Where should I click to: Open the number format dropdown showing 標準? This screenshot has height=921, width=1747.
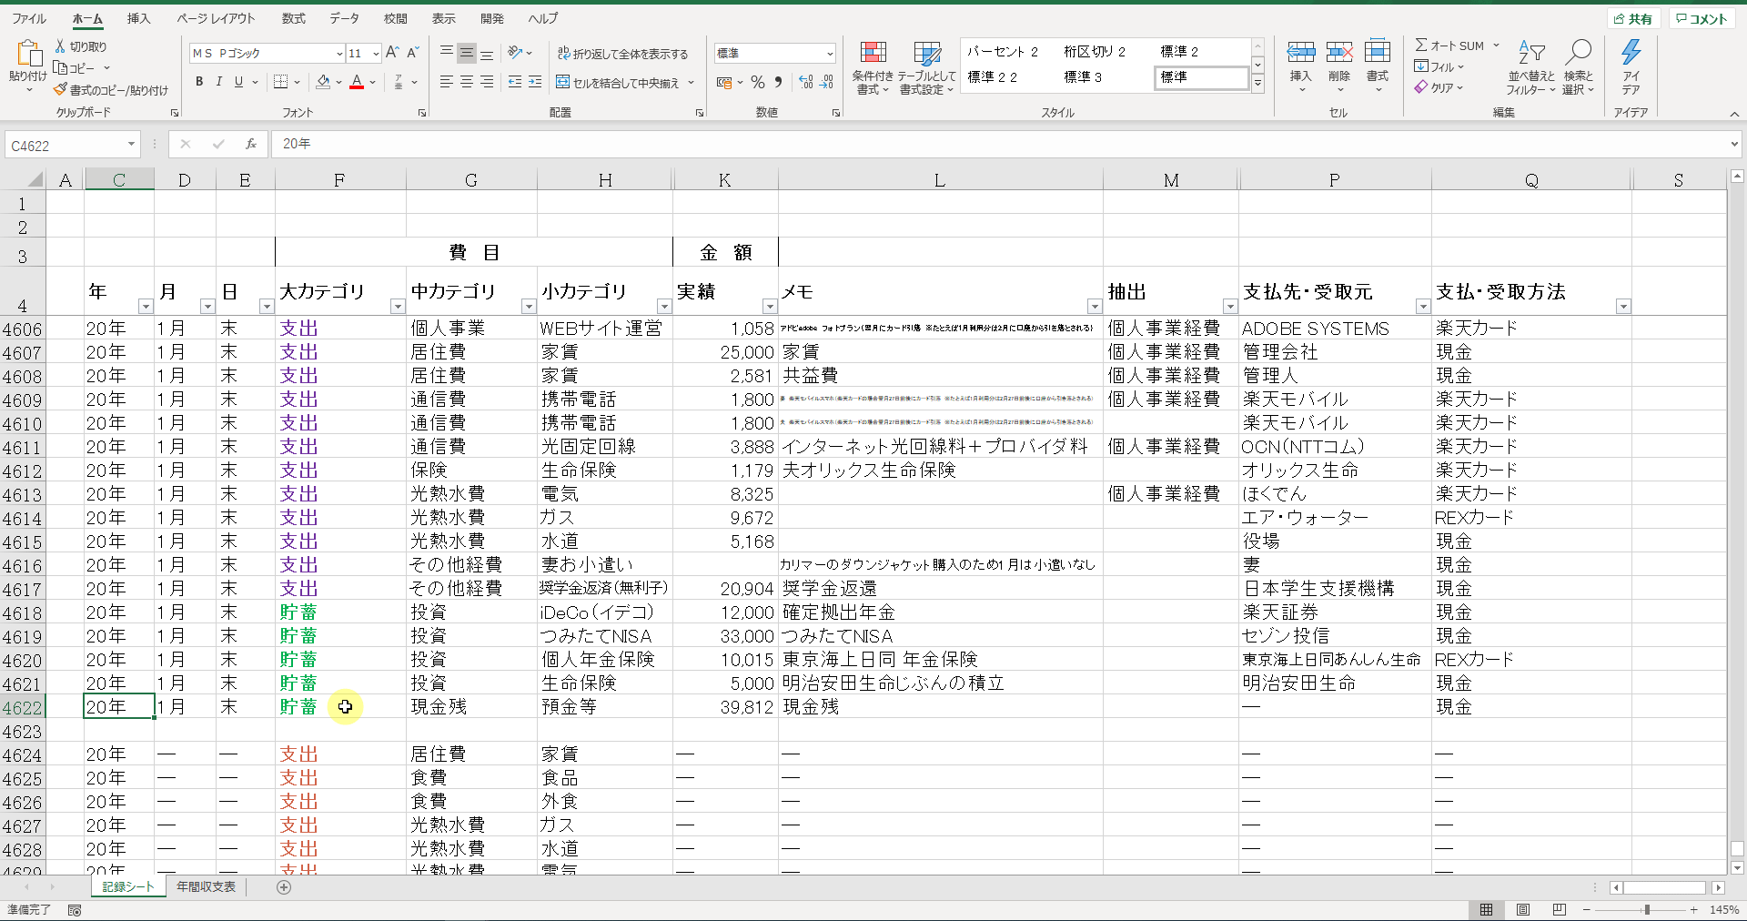(x=829, y=54)
